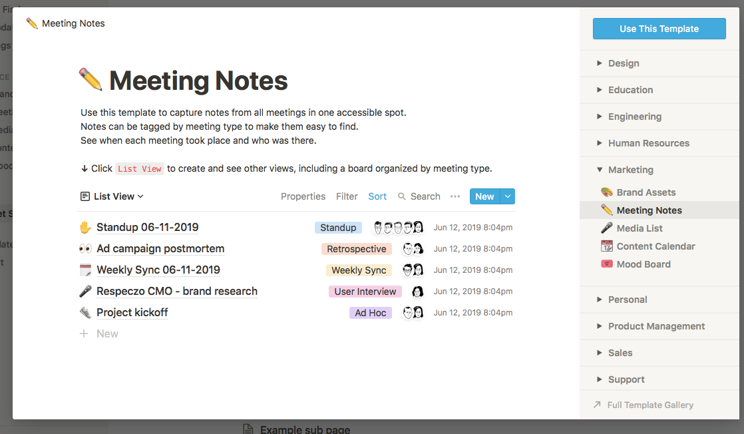Screen dimensions: 744x434
Task: Click the raised hand icon of Standup entry
Action: [x=85, y=228]
